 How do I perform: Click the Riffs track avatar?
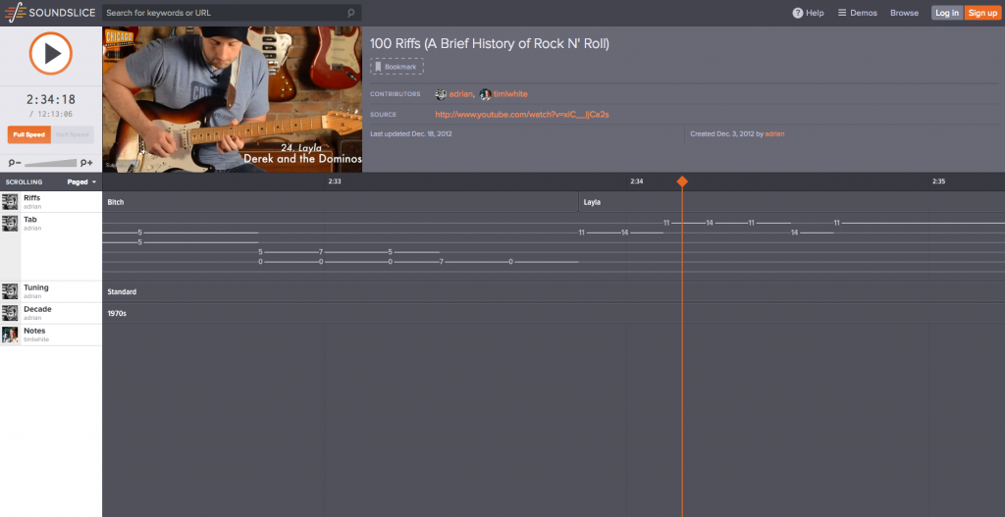click(10, 202)
